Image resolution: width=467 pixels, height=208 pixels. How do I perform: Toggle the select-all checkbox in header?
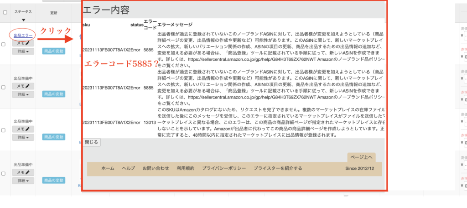click(5, 13)
